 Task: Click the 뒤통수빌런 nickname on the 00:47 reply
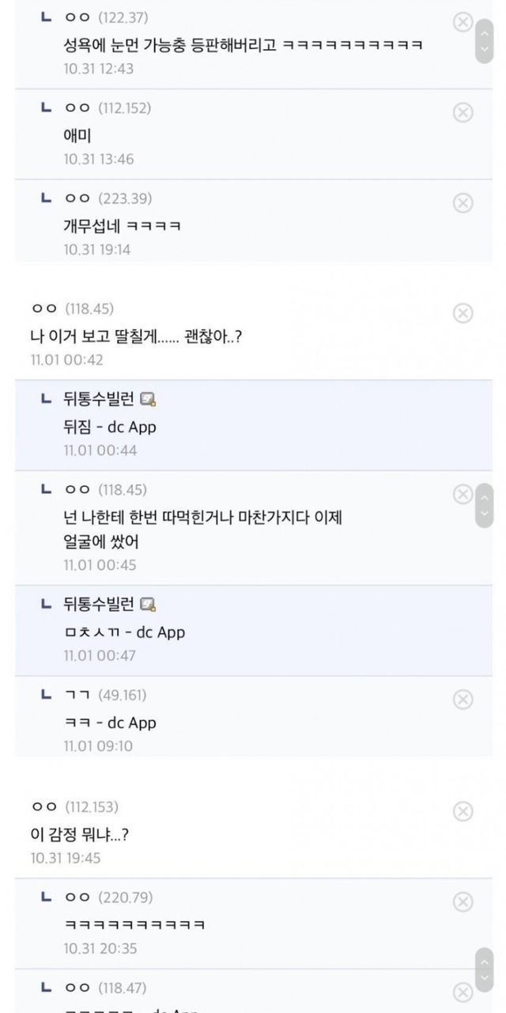pos(99,605)
